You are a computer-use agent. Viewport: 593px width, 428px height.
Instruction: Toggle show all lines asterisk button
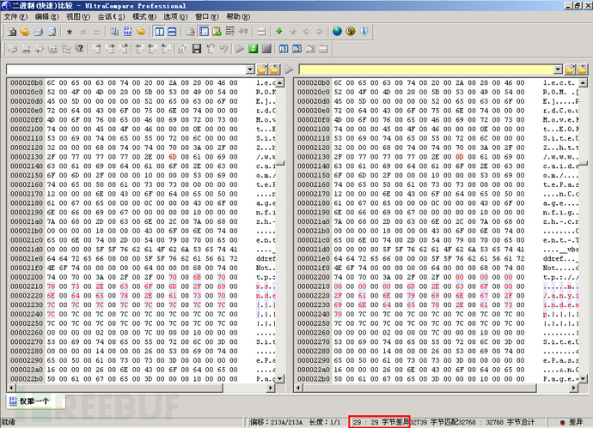click(70, 32)
